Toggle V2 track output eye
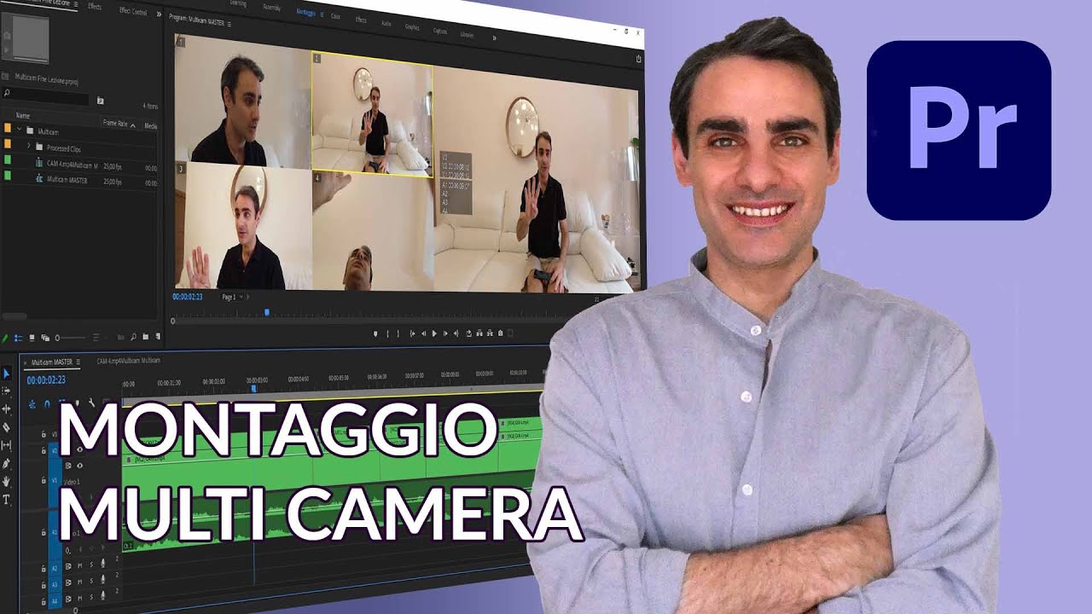 pos(80,449)
